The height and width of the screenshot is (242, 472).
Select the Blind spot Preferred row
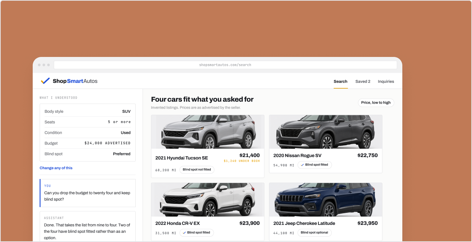pyautogui.click(x=87, y=154)
